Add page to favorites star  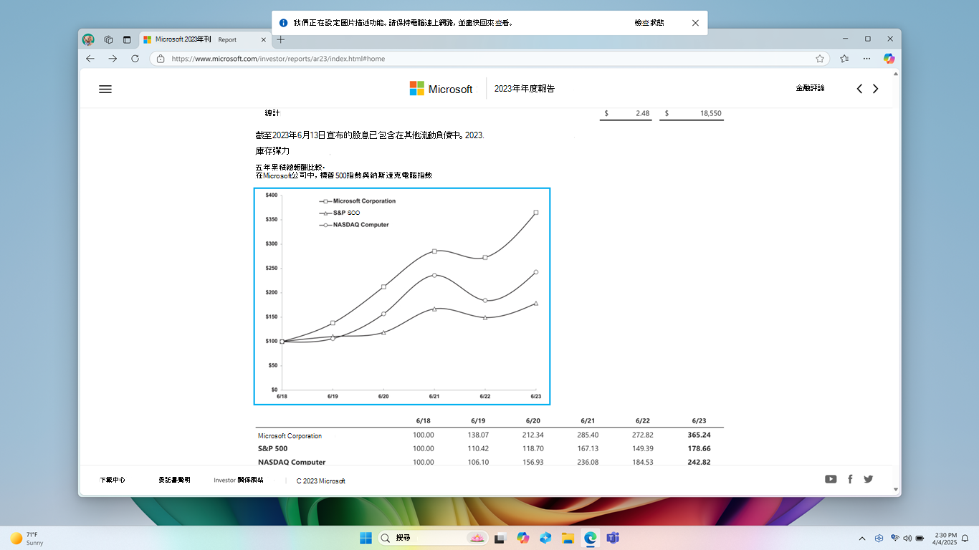pyautogui.click(x=820, y=59)
